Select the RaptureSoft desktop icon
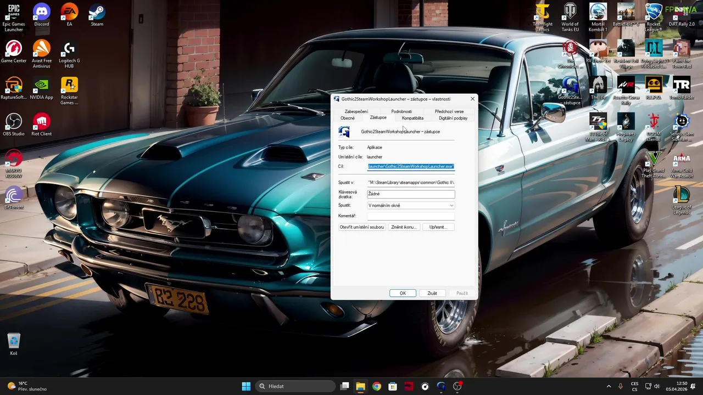 (14, 88)
